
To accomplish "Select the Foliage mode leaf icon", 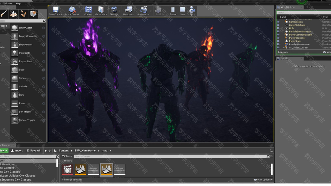I will point(23,14).
